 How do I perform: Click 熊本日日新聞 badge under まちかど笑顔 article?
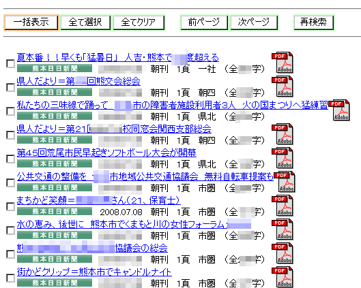(55, 212)
